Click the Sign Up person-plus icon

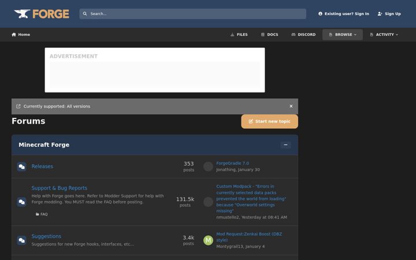tap(380, 14)
